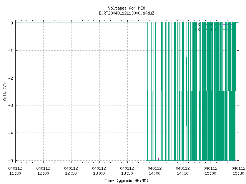Click the x-axis tick label 14:30
The height and width of the screenshot is (184, 246).
pyautogui.click(x=183, y=173)
